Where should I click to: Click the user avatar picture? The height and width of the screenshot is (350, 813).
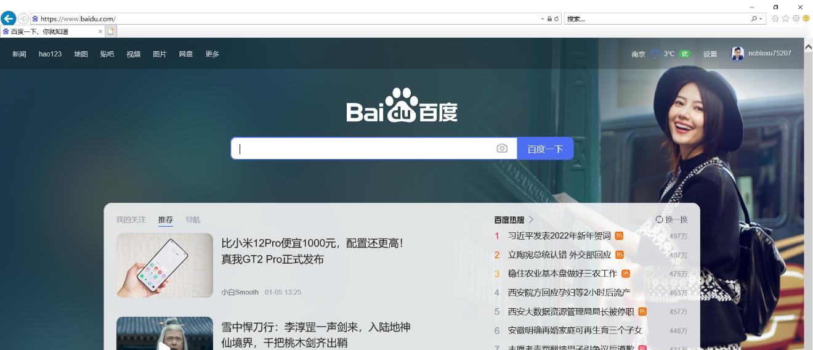coord(737,54)
